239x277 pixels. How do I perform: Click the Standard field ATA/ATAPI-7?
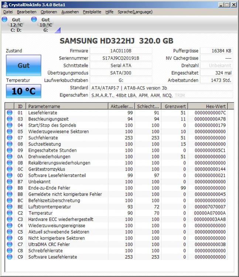pyautogui.click(x=161, y=88)
